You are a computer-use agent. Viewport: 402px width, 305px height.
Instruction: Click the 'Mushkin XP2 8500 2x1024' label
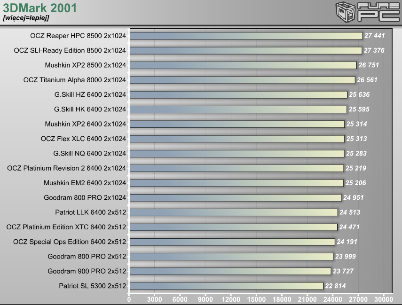tap(86, 65)
